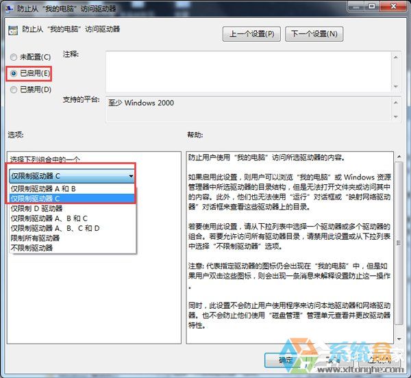Screen dimensions: 411x378
Task: Click 支持的平台 box scroll down arrow
Action: (396, 116)
